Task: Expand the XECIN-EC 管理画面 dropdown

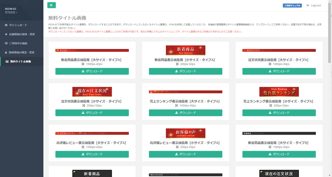Action: coord(11,12)
